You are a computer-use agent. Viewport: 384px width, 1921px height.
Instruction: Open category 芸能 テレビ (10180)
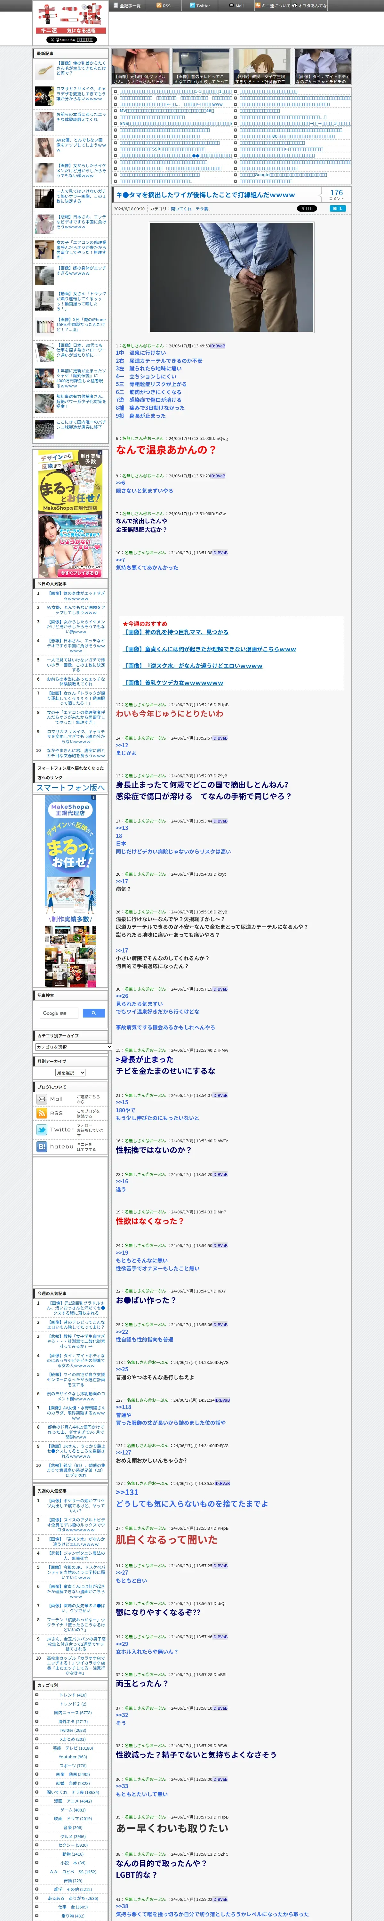(x=73, y=1748)
